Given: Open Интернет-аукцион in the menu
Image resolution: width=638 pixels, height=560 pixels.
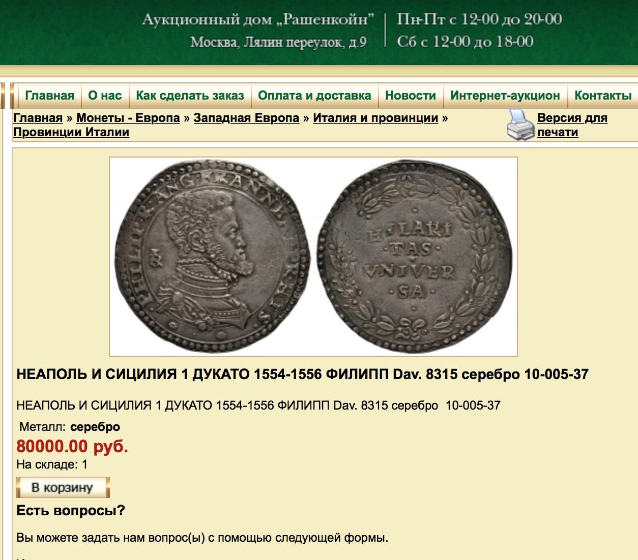Looking at the screenshot, I should point(505,96).
